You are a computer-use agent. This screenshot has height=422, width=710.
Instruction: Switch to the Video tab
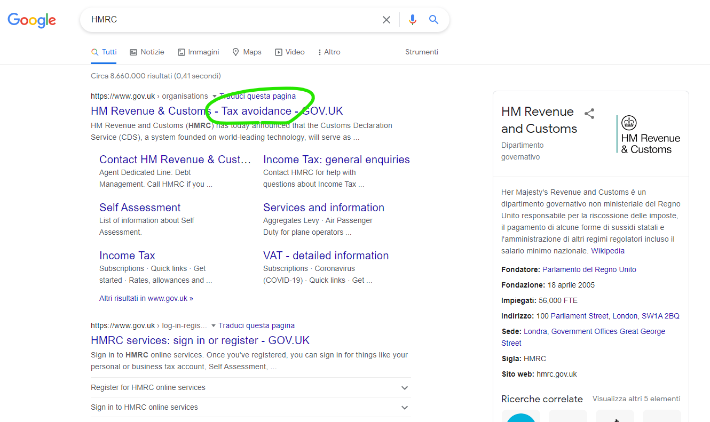coord(290,52)
